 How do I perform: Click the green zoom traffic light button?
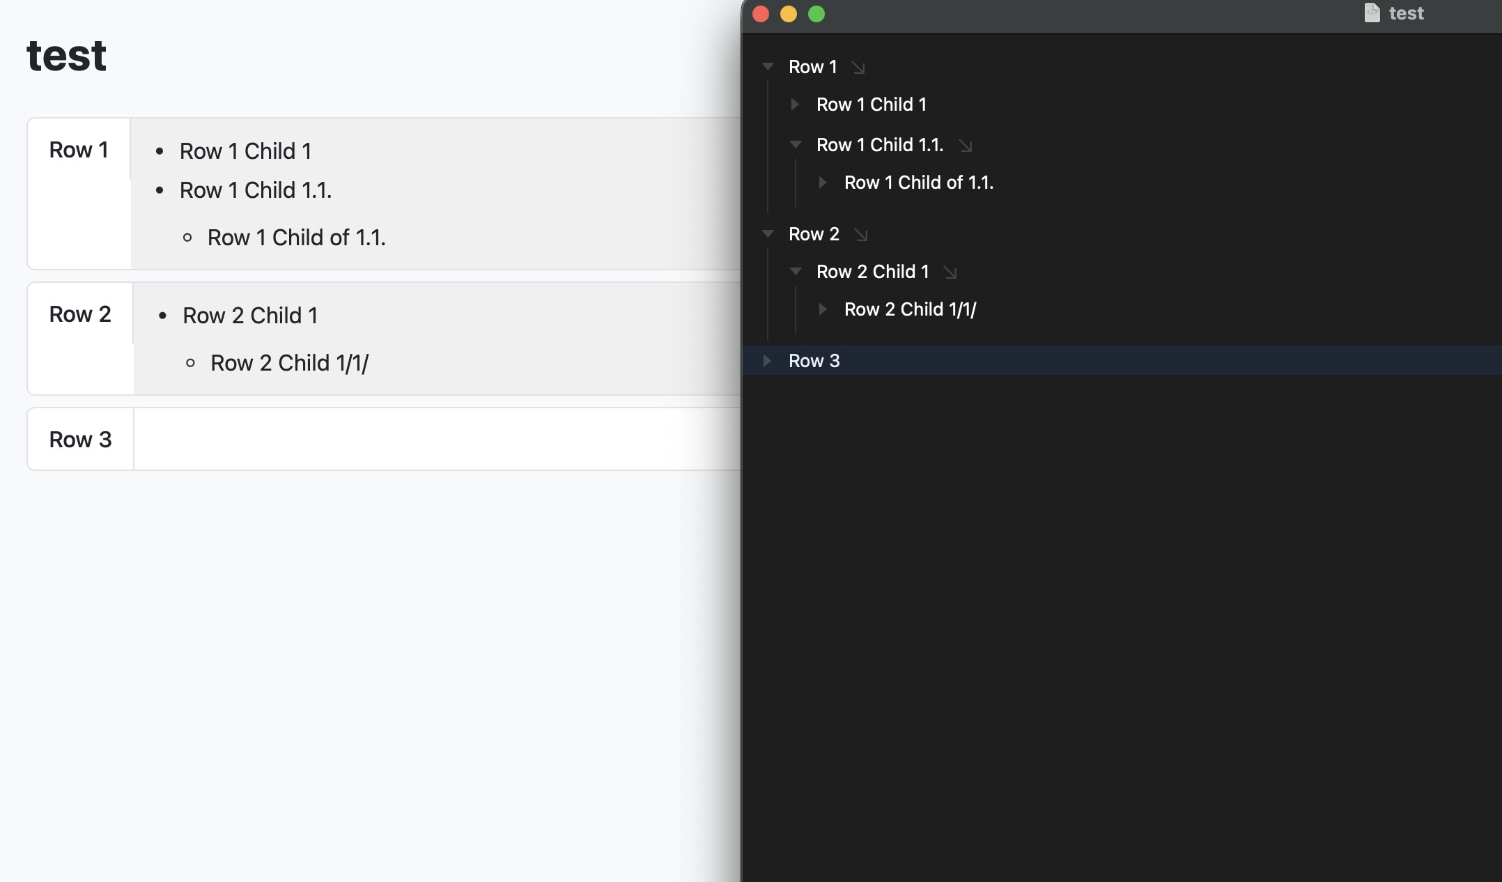[815, 14]
